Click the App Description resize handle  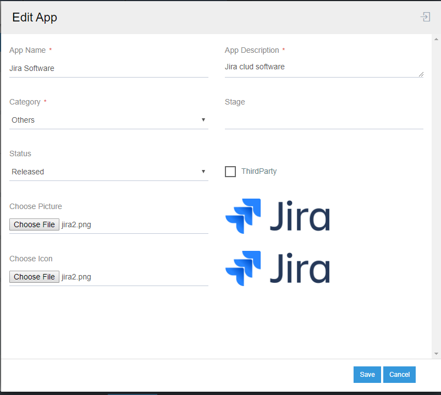(x=421, y=74)
